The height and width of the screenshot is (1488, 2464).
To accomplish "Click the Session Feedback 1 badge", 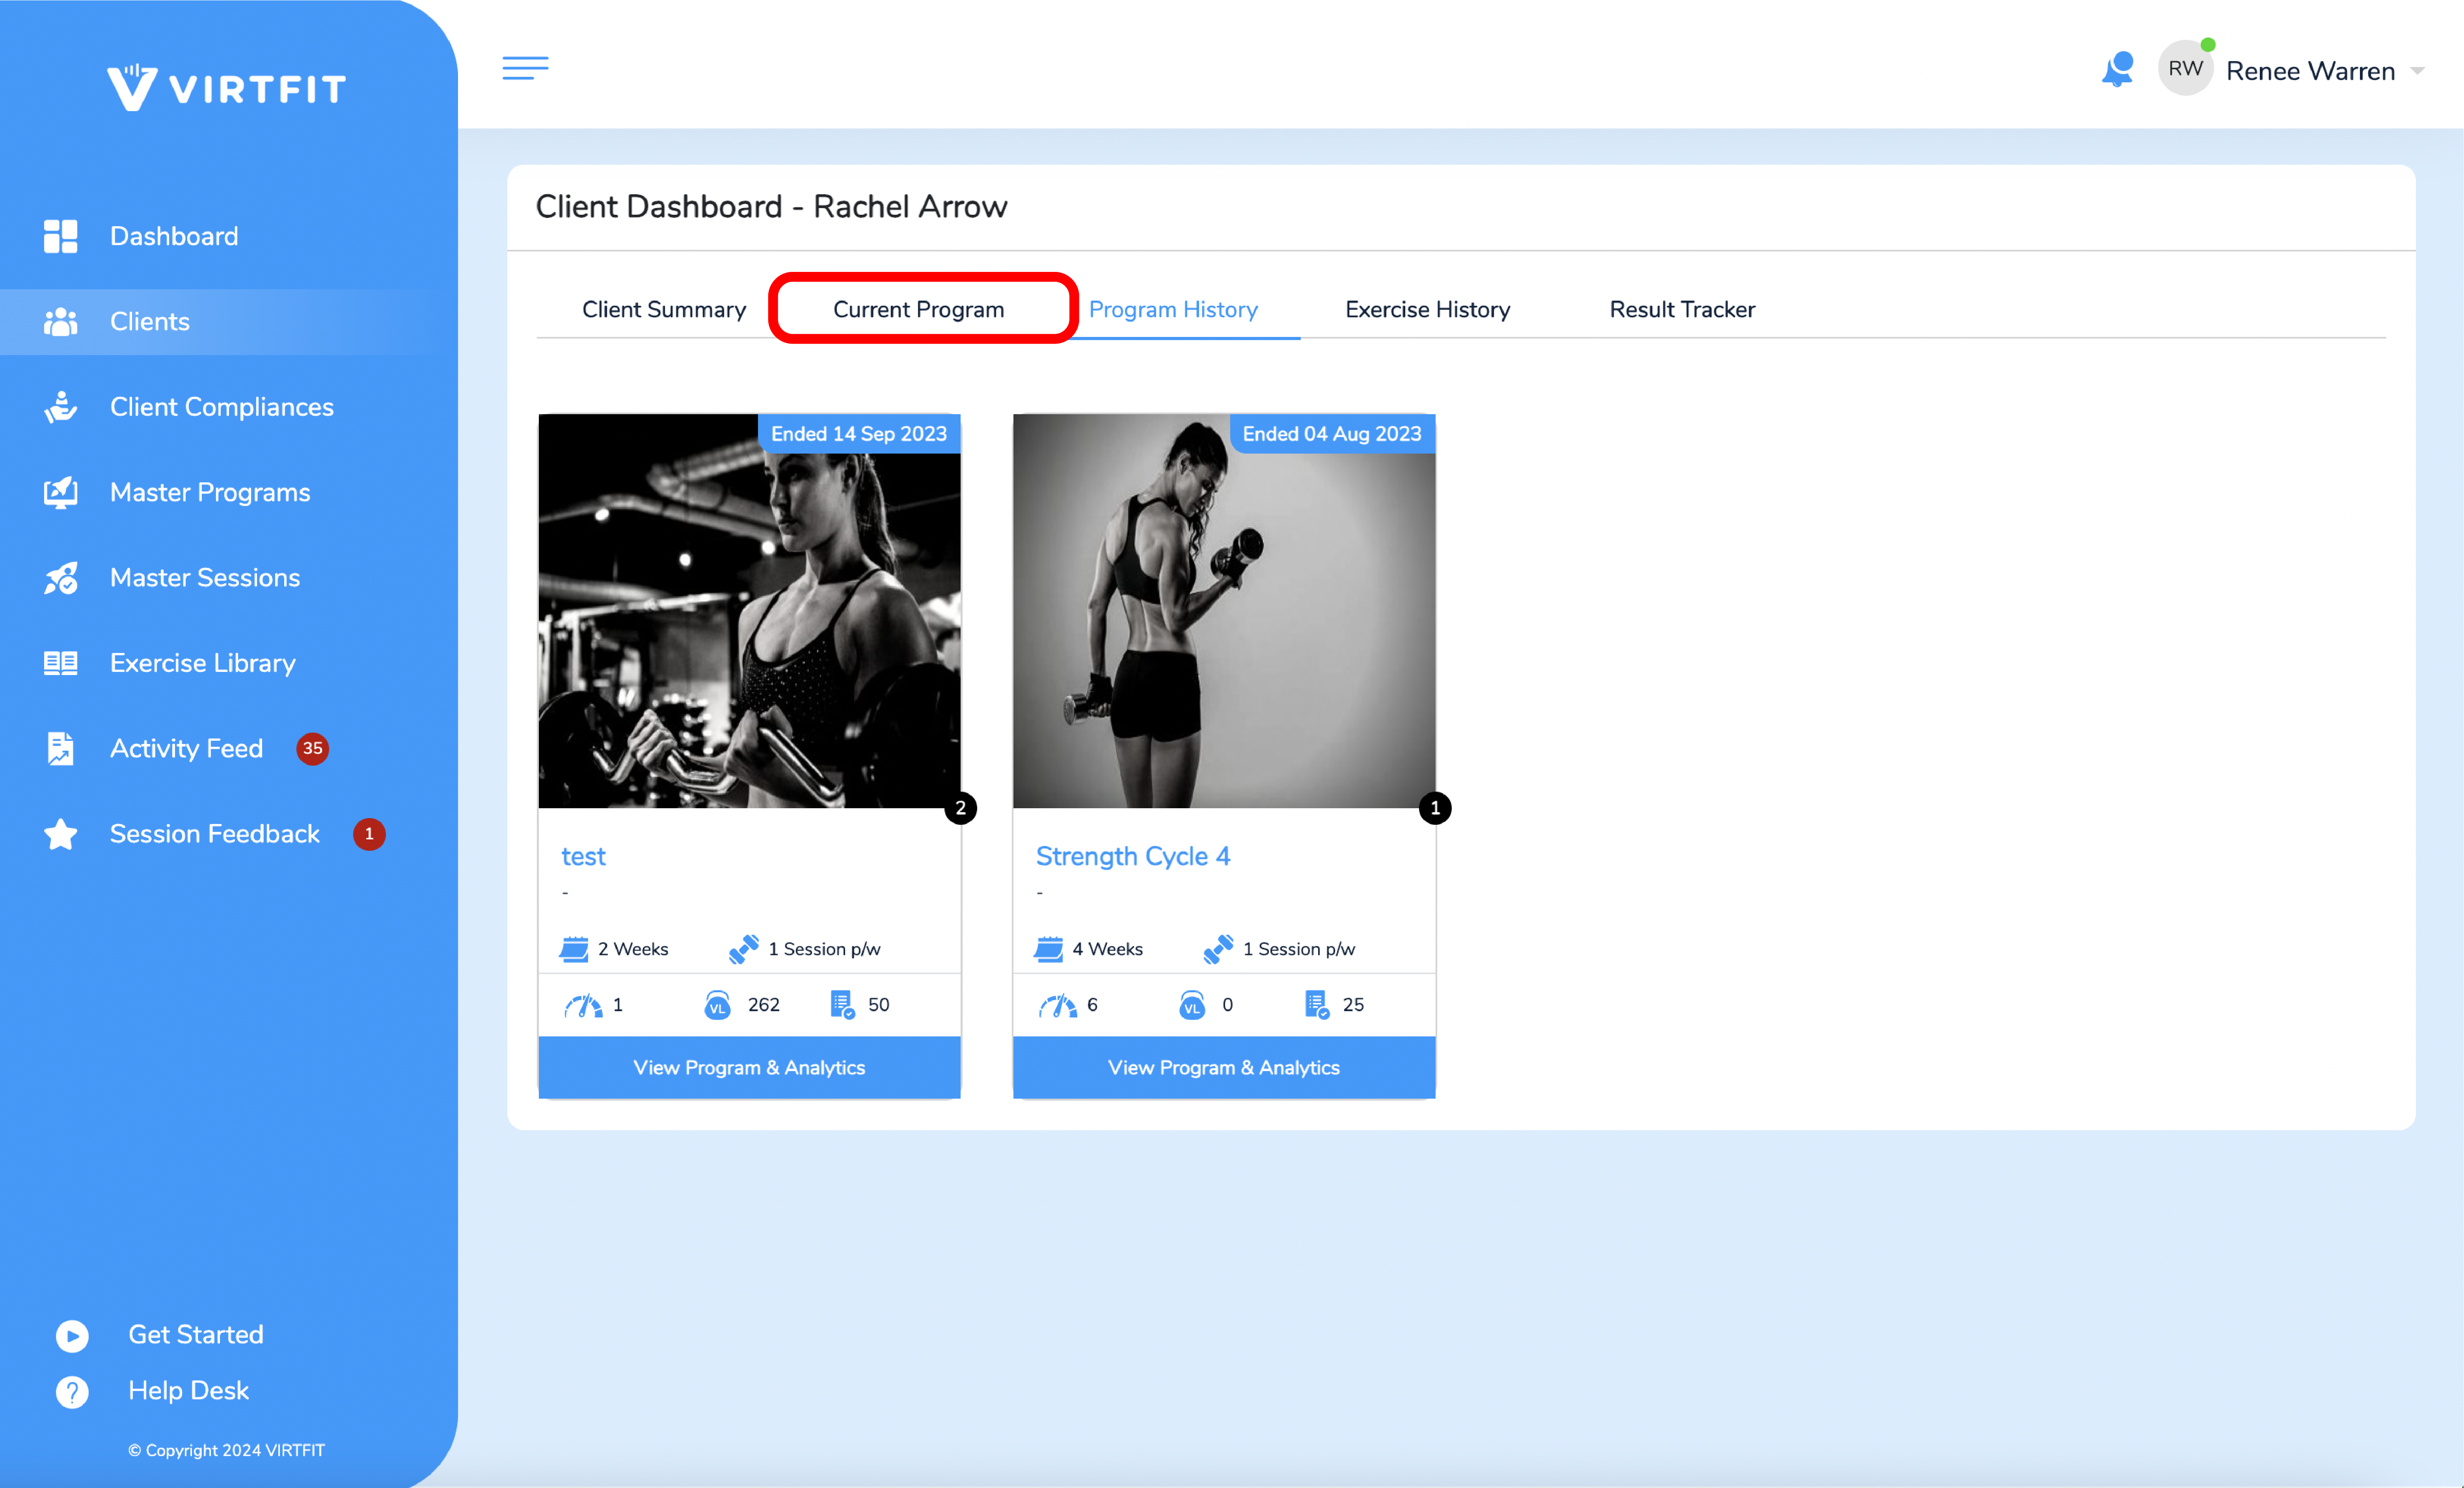I will click(x=369, y=834).
